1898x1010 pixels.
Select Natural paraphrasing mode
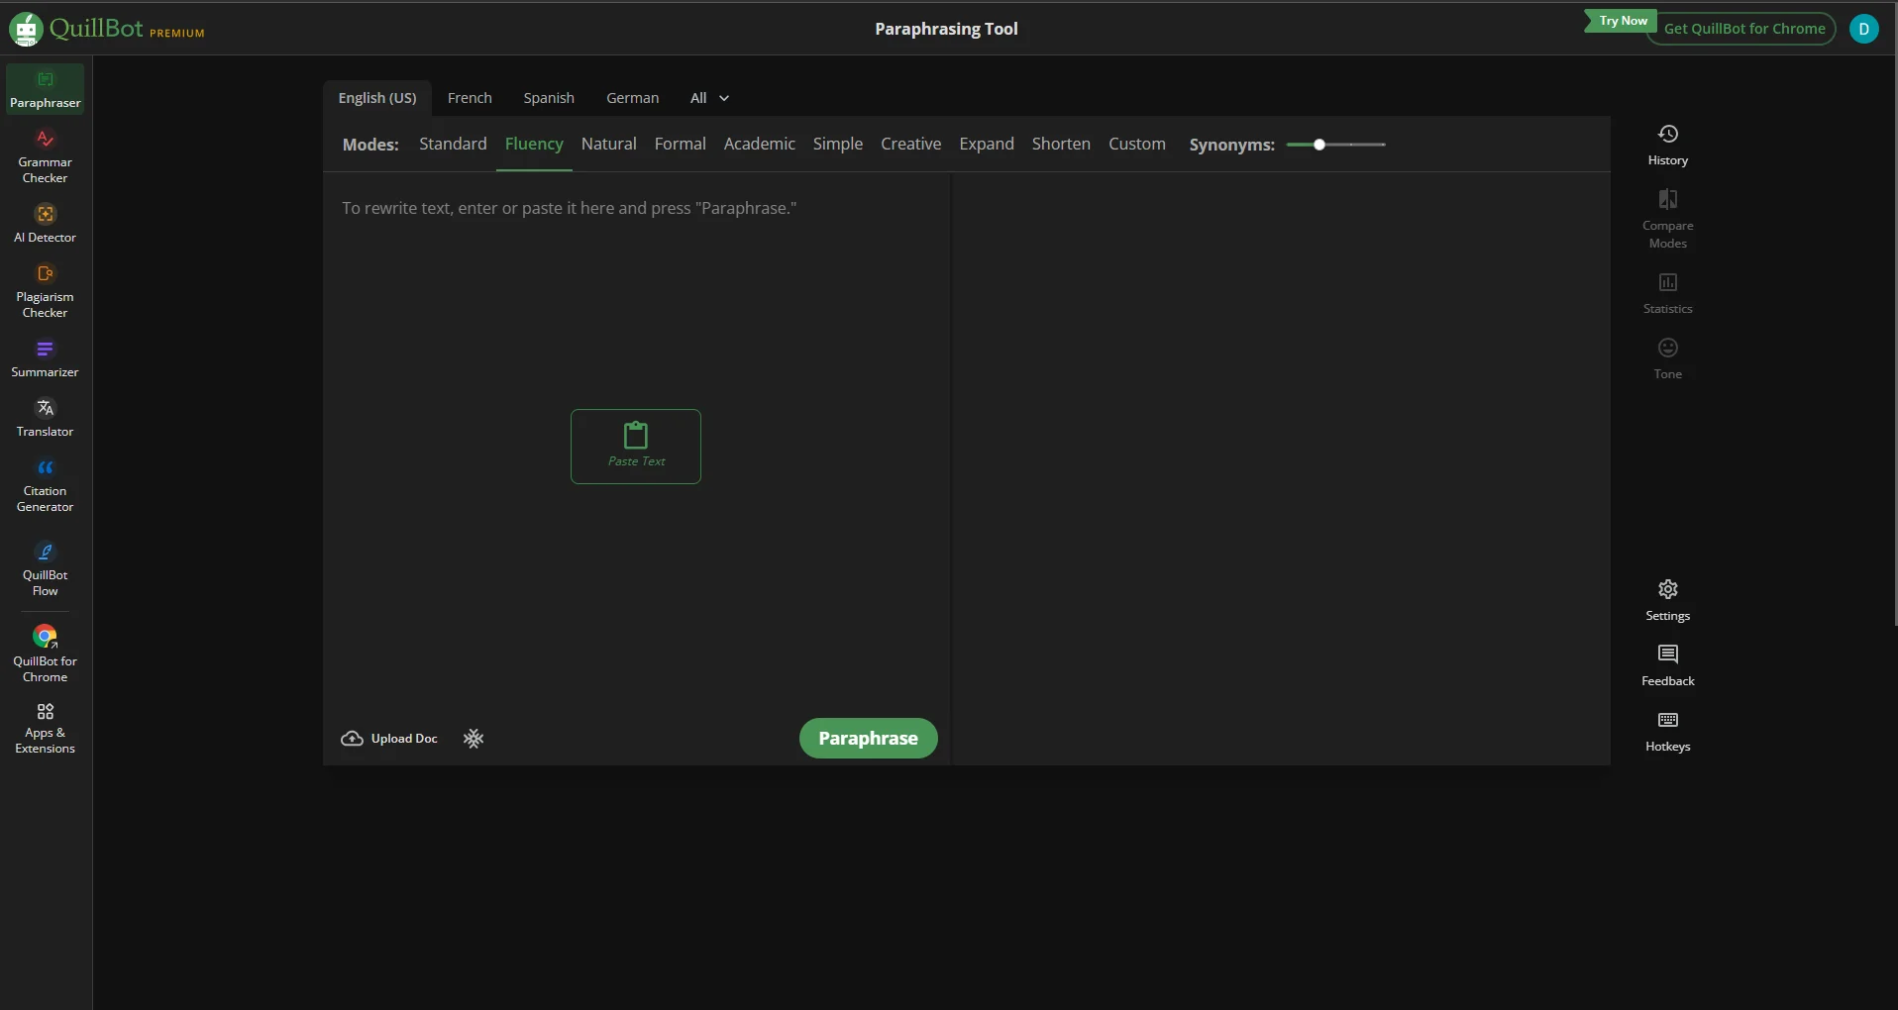coord(608,144)
